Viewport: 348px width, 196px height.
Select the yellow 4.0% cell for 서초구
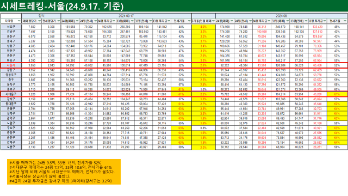[203, 27]
